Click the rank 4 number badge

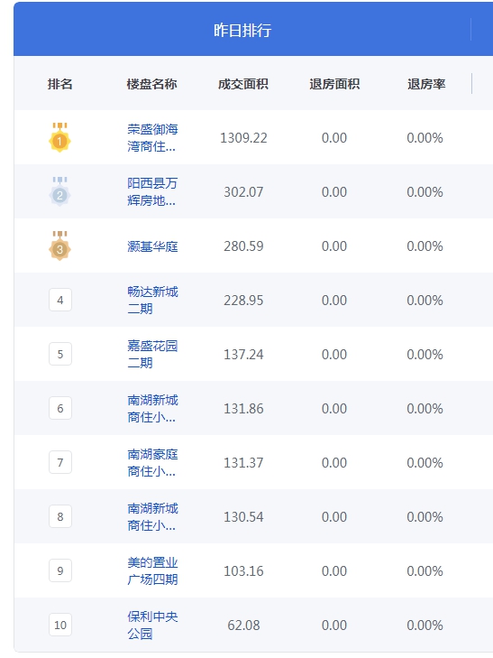[x=60, y=300]
